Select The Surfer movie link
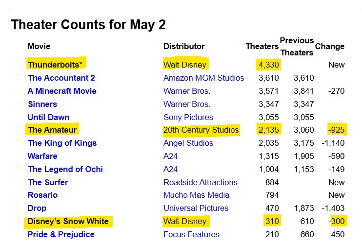 point(48,182)
